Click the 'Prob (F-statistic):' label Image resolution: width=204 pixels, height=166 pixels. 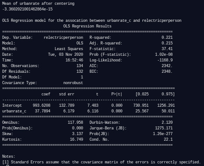tap(110, 54)
